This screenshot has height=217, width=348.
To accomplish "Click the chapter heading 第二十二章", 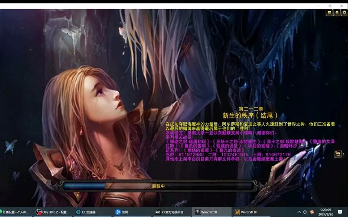I will 251,109.
